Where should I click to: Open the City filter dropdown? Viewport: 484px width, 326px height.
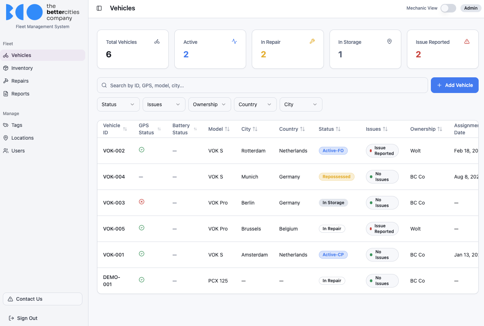point(301,104)
